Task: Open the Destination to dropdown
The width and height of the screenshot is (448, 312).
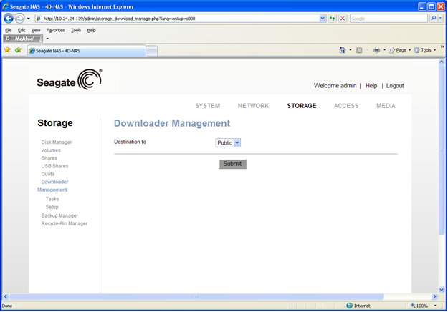Action: (x=229, y=142)
